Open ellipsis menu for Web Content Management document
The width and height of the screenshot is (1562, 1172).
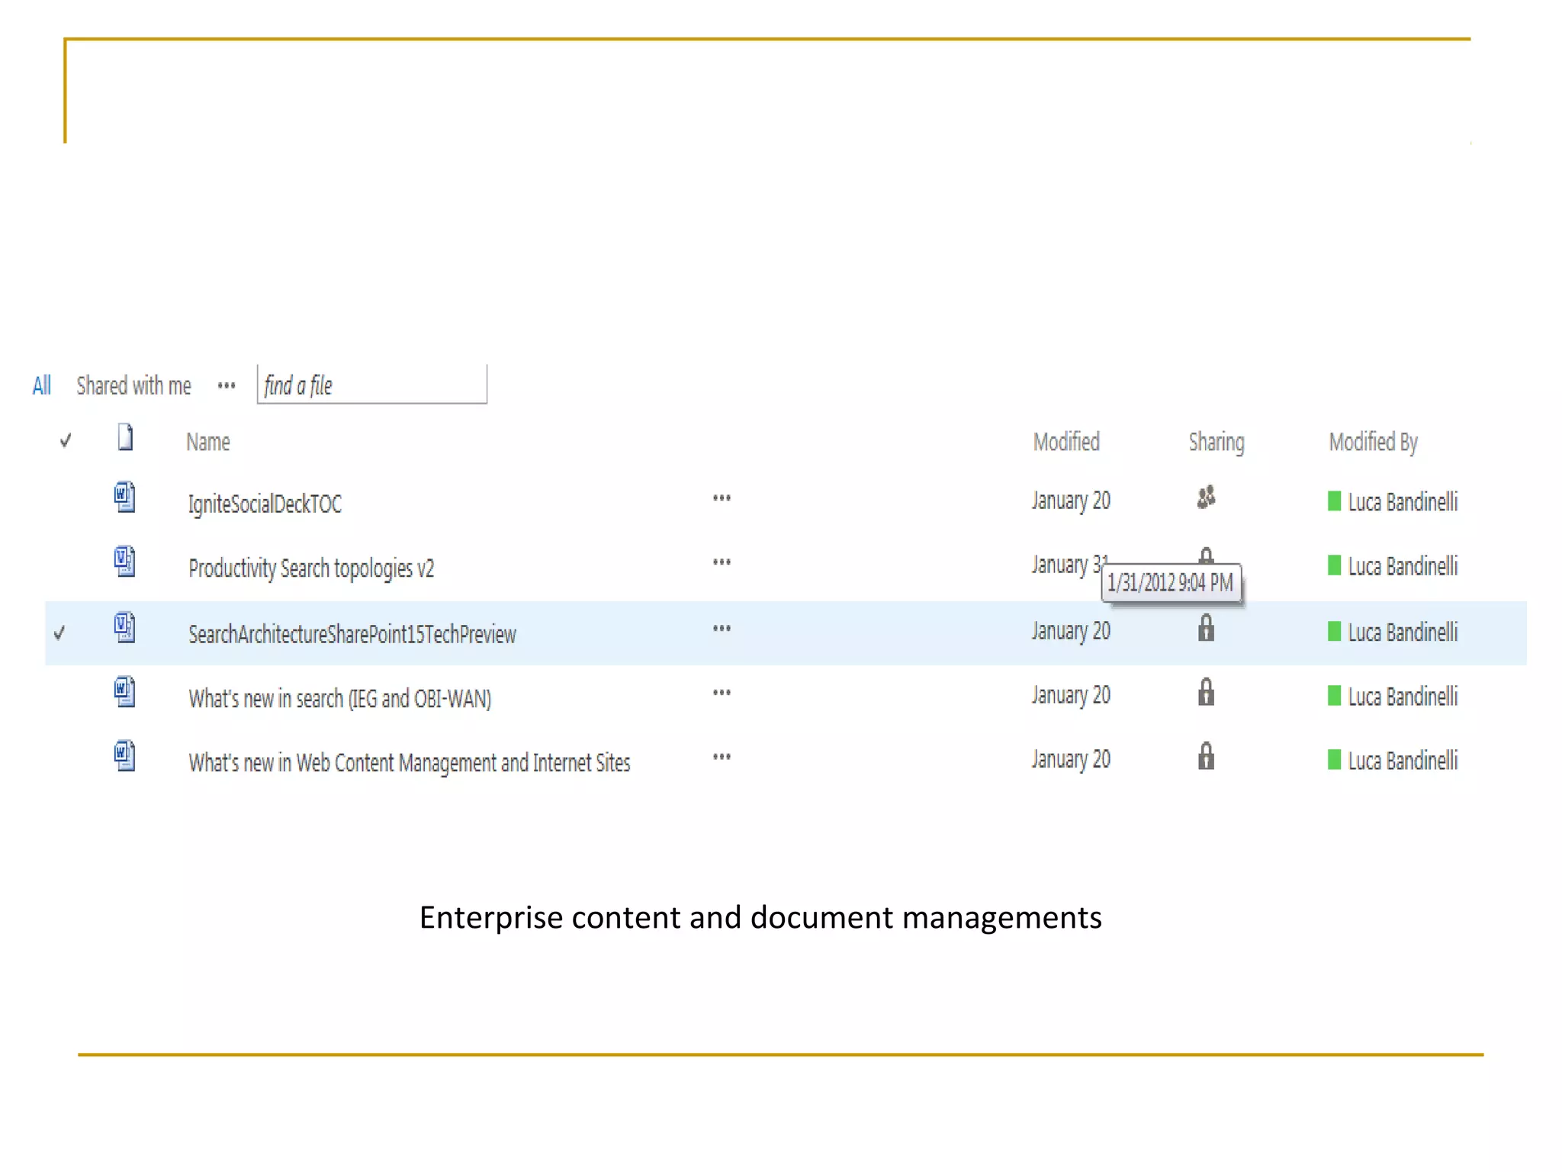click(722, 757)
